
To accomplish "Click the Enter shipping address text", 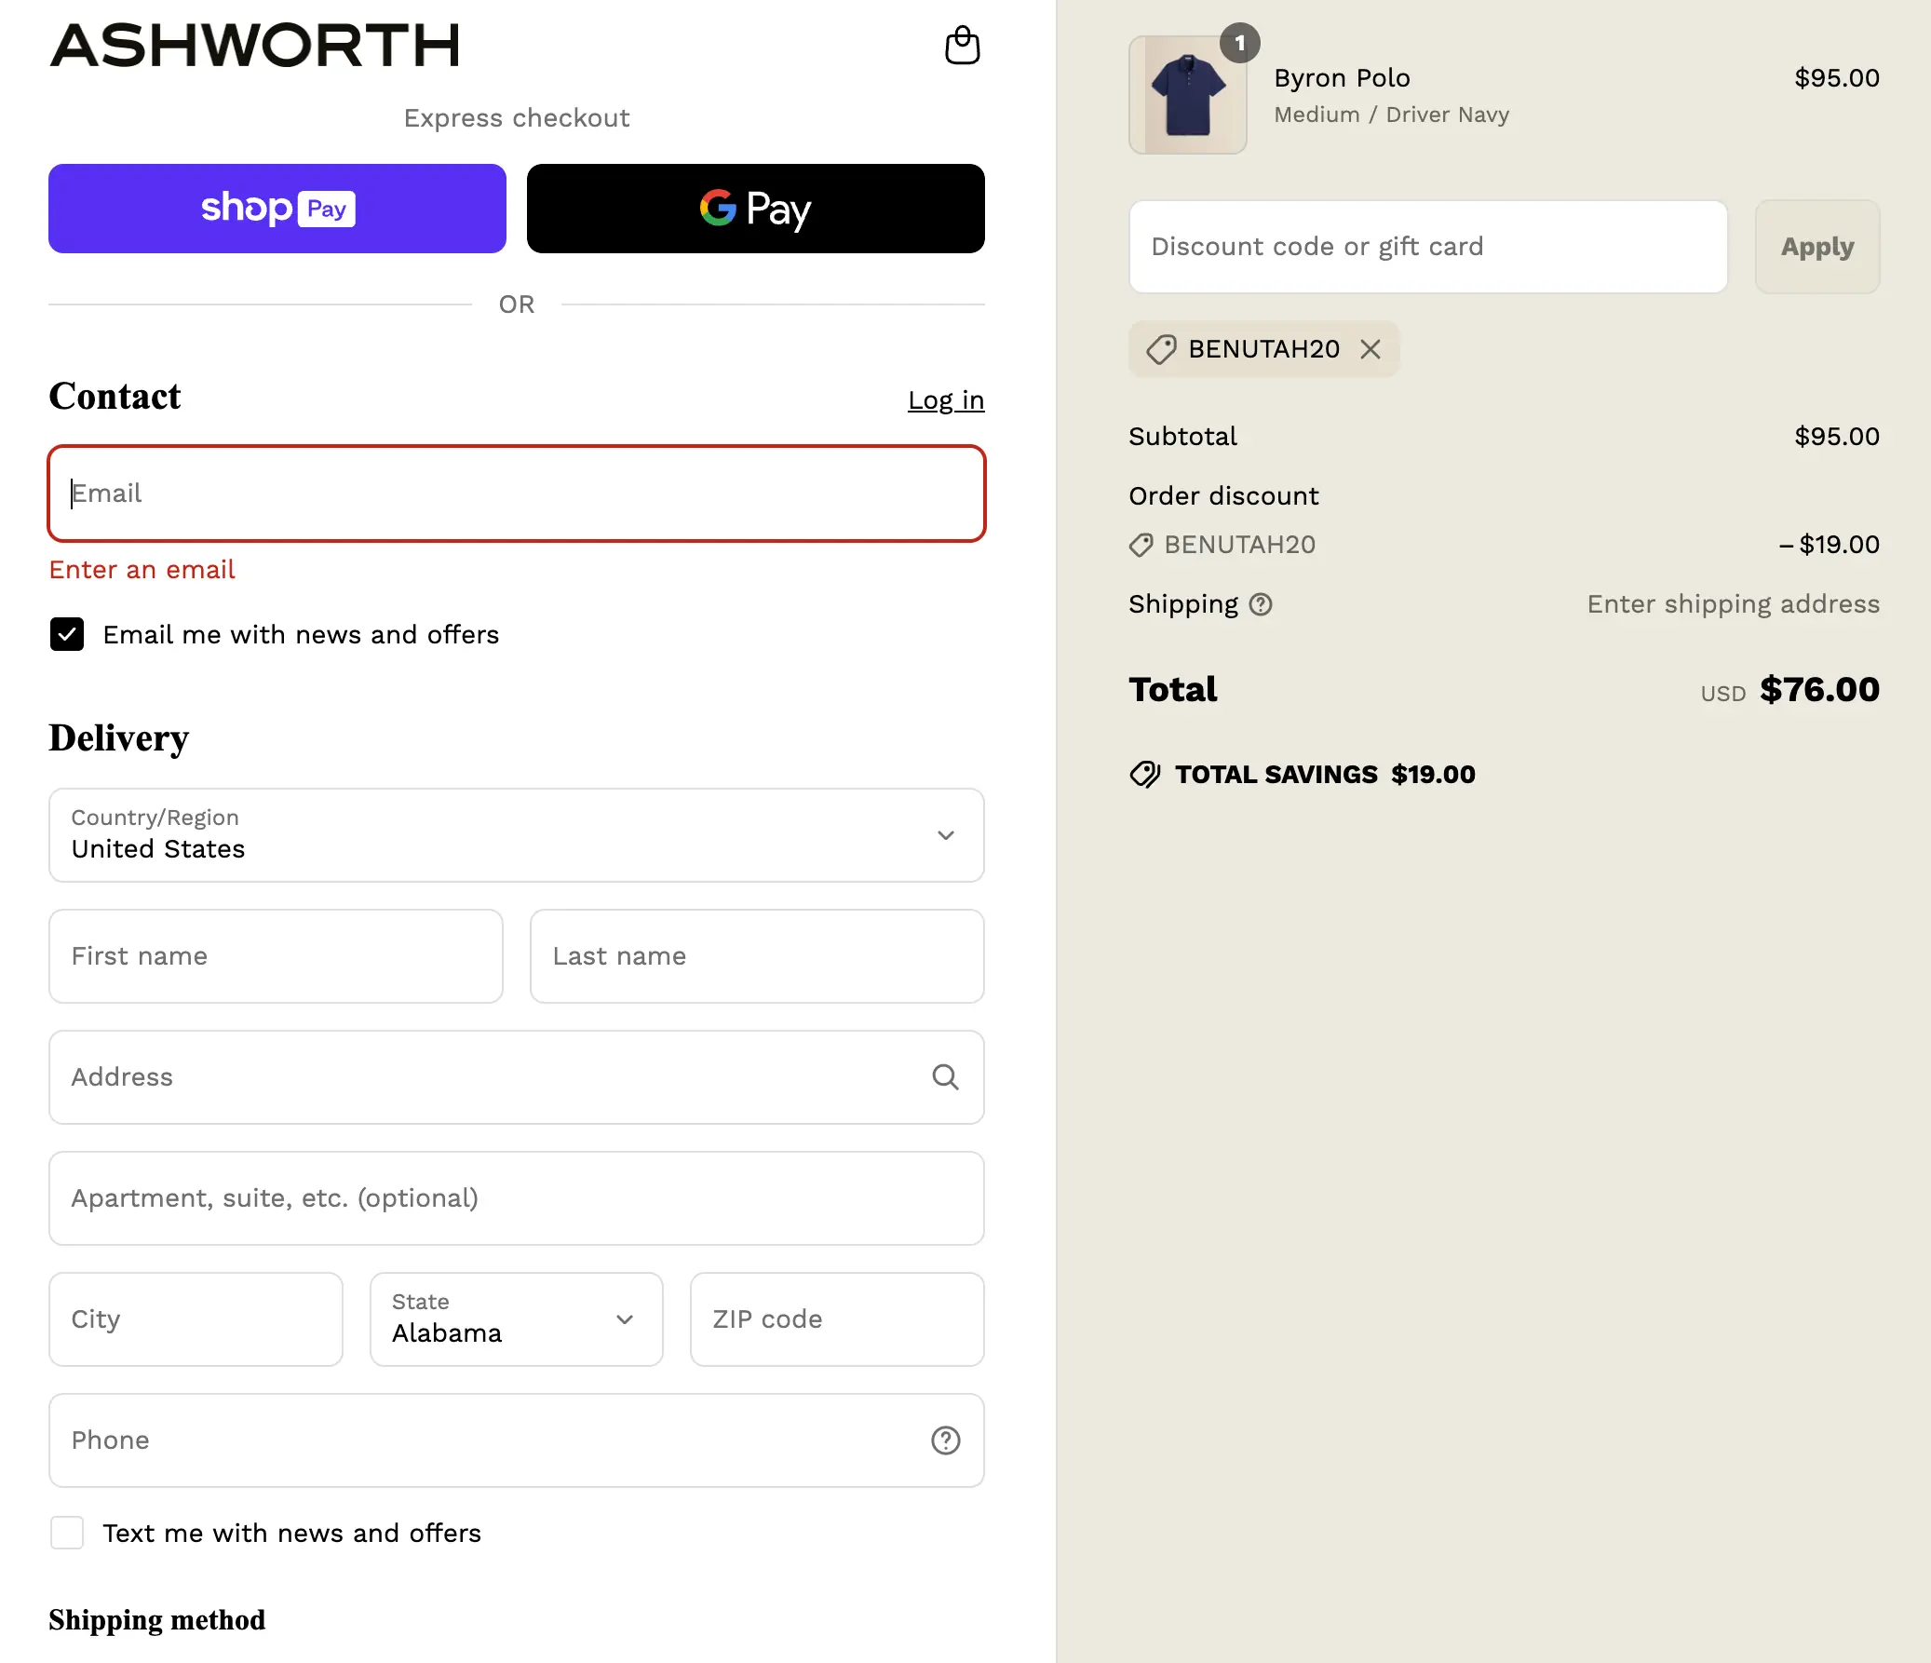I will click(x=1734, y=604).
